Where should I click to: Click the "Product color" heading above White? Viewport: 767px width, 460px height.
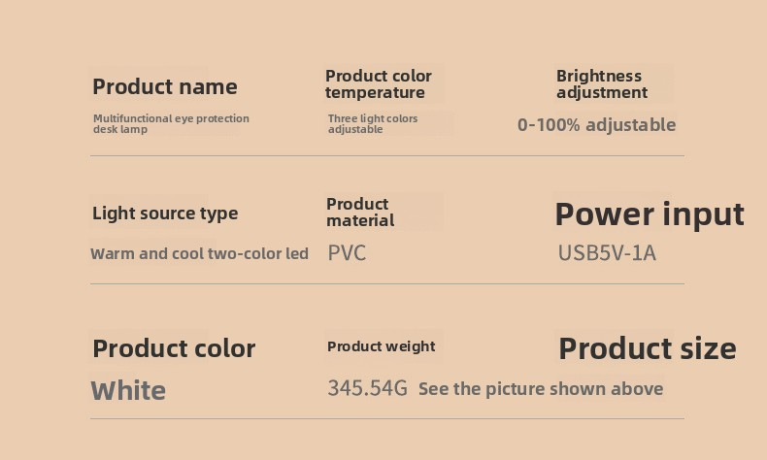tap(174, 348)
